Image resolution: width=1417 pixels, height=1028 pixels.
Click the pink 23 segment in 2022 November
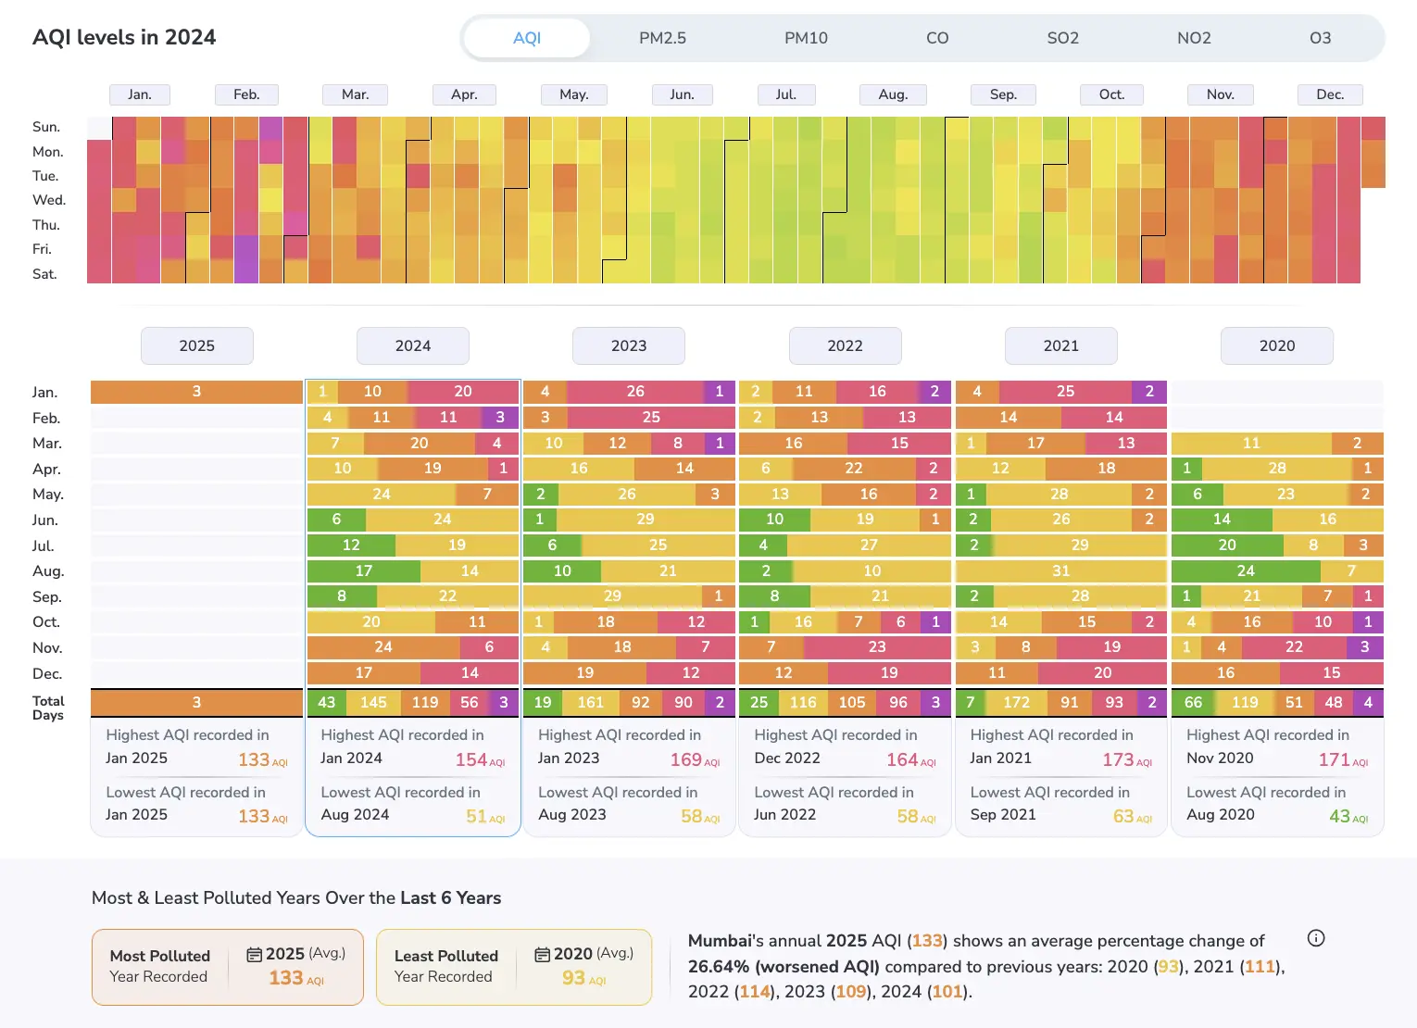877,647
